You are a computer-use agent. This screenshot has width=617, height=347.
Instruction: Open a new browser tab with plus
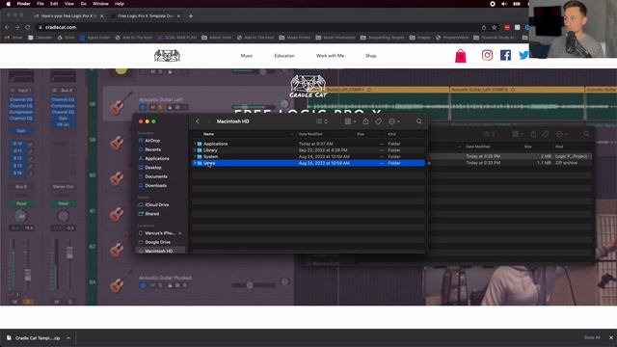click(x=191, y=16)
